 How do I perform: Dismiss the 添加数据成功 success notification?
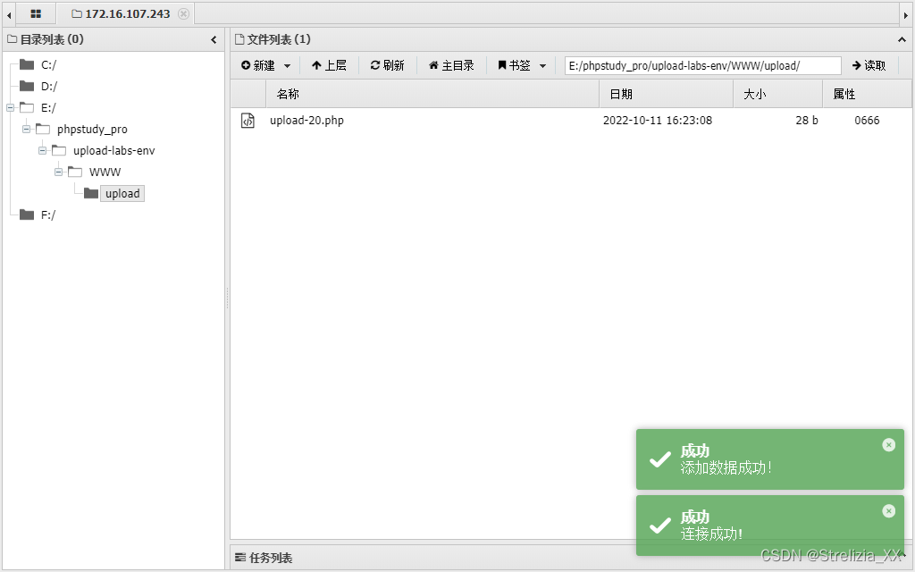(x=888, y=444)
